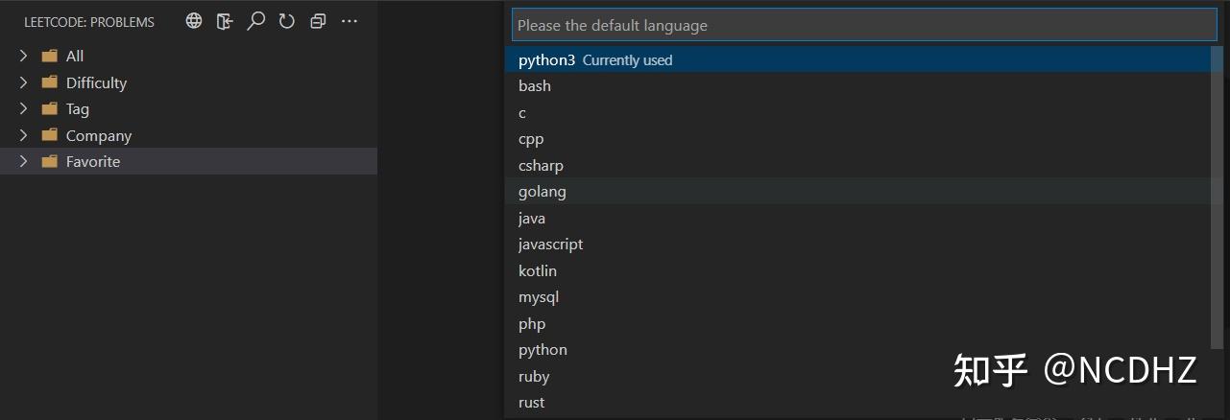Refresh the LeetCode problems list
This screenshot has width=1230, height=420.
tap(287, 21)
